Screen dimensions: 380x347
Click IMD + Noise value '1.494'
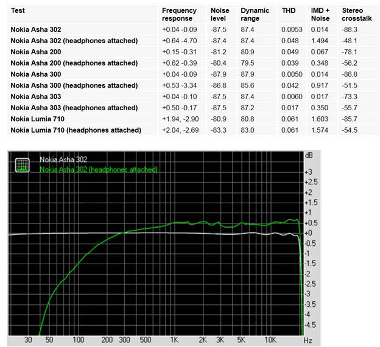(x=320, y=41)
